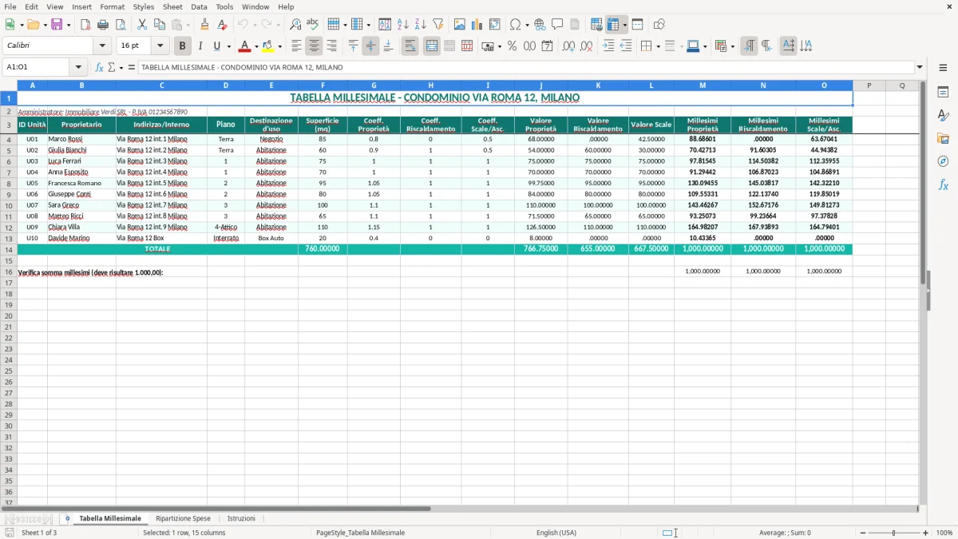Click the row 16 header
Viewport: 958px width, 539px height.
[9, 272]
